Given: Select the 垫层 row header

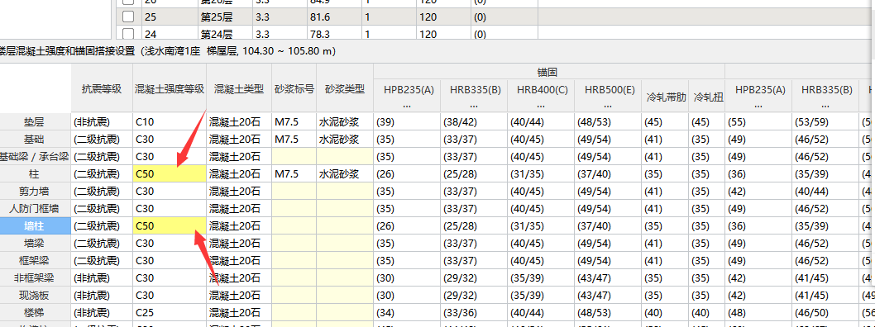Looking at the screenshot, I should (36, 122).
